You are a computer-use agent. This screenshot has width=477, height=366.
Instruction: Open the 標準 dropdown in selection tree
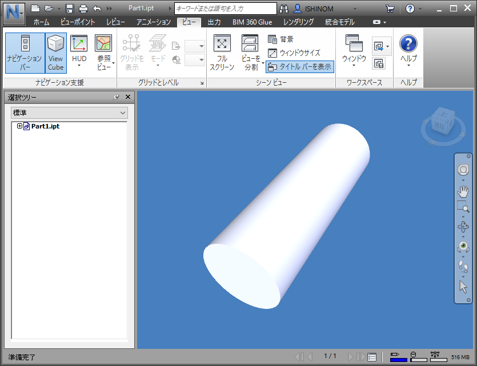coord(122,112)
